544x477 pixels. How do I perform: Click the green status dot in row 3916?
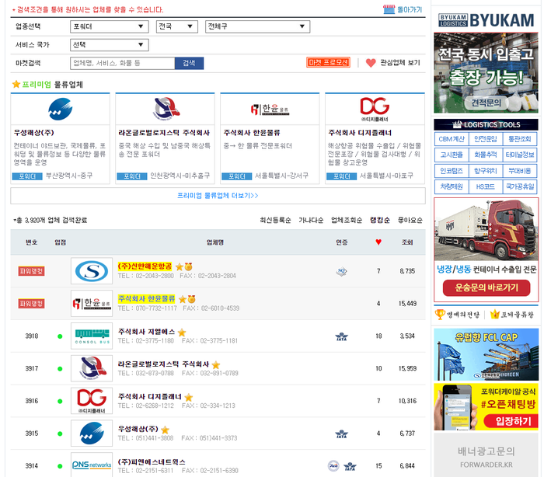(x=60, y=401)
